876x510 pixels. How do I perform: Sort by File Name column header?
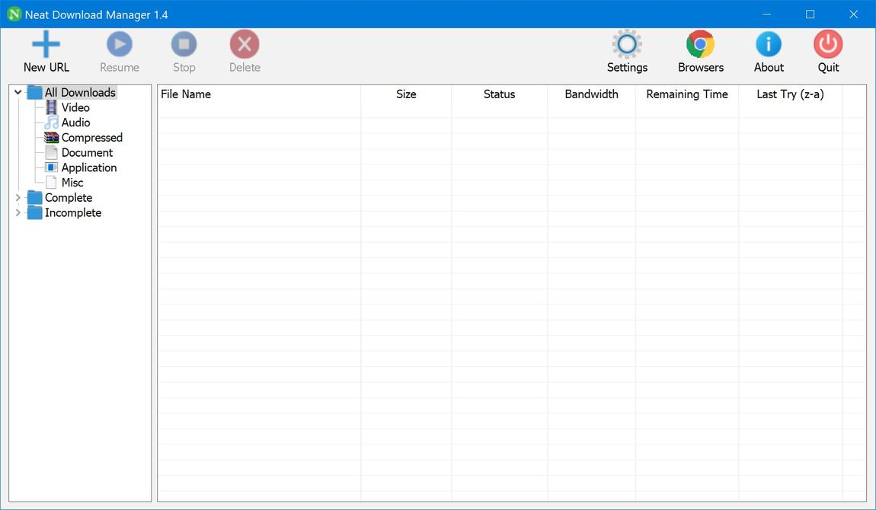pyautogui.click(x=259, y=94)
